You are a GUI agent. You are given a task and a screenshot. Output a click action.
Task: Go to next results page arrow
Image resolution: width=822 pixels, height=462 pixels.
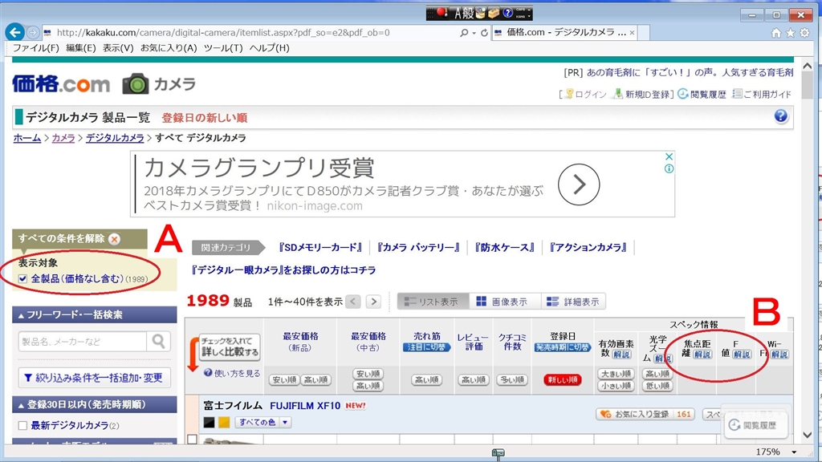(x=374, y=302)
